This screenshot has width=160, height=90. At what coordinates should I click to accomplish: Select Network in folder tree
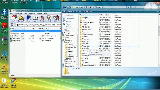click(x=67, y=64)
